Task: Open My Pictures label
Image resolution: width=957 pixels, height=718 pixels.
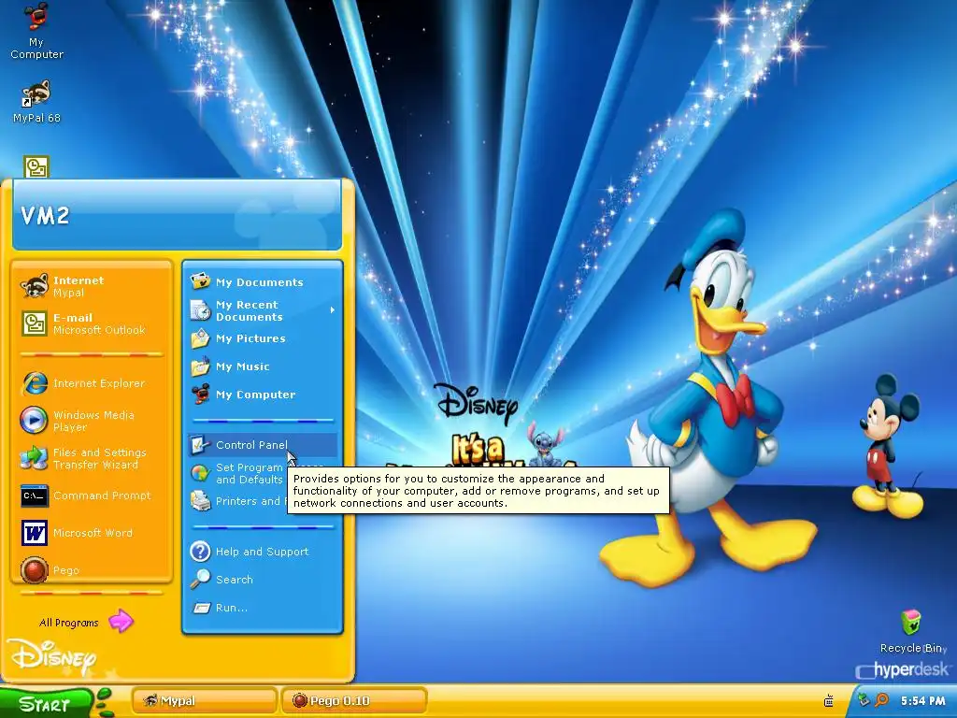Action: point(250,338)
